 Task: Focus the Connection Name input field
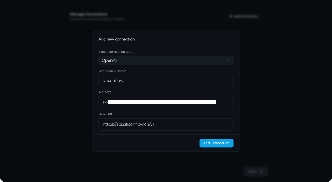pyautogui.click(x=166, y=81)
